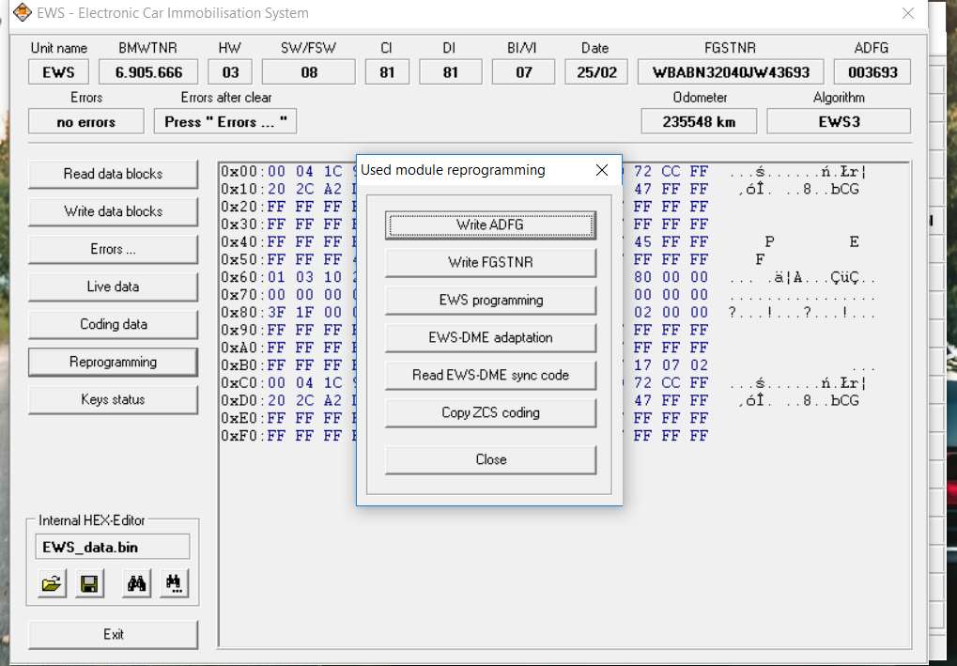Open Keys status
This screenshot has width=957, height=666.
point(113,399)
